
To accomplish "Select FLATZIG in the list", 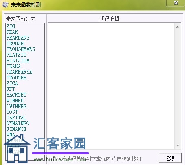I will 16,55.
